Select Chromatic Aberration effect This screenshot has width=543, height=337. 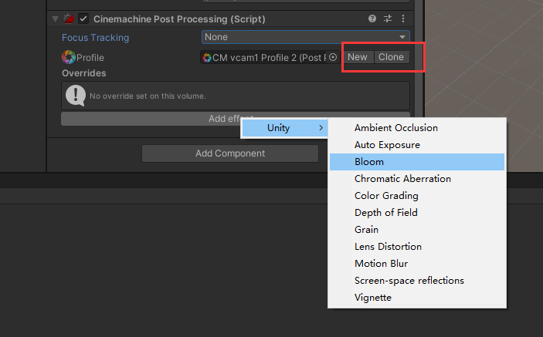coord(417,179)
